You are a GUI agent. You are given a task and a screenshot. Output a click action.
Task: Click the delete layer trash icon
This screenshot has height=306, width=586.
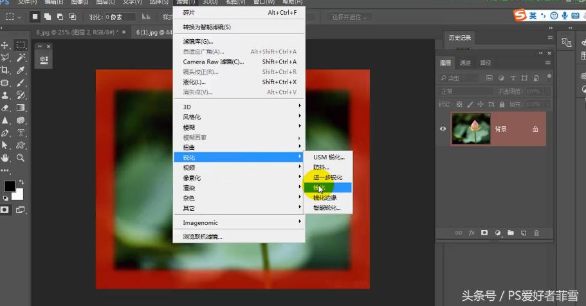(536, 233)
